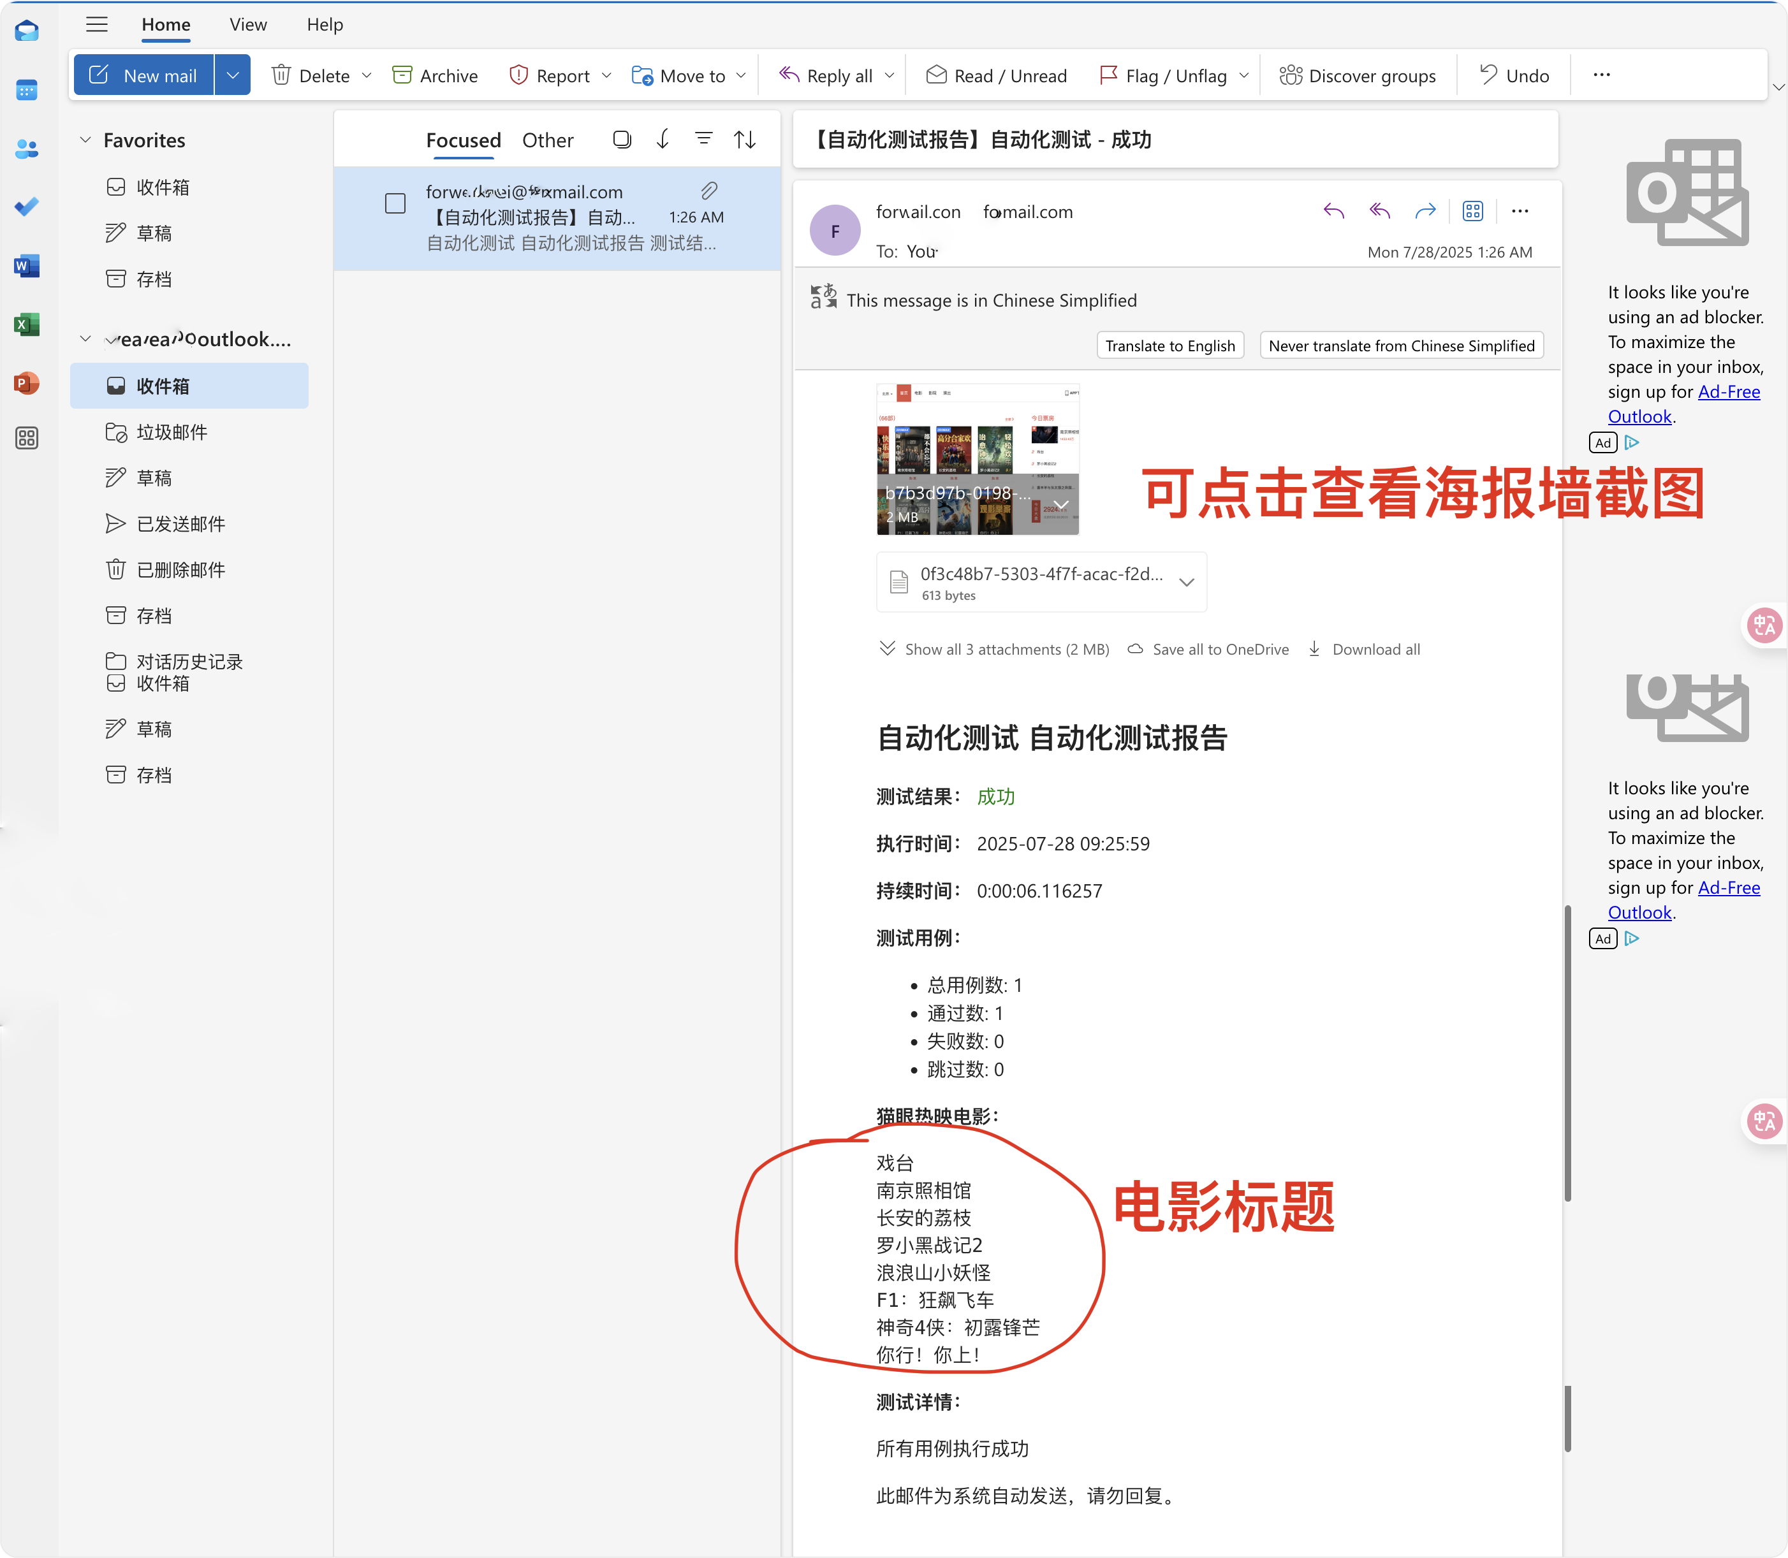
Task: Click the Select all messages icon
Action: click(x=622, y=139)
